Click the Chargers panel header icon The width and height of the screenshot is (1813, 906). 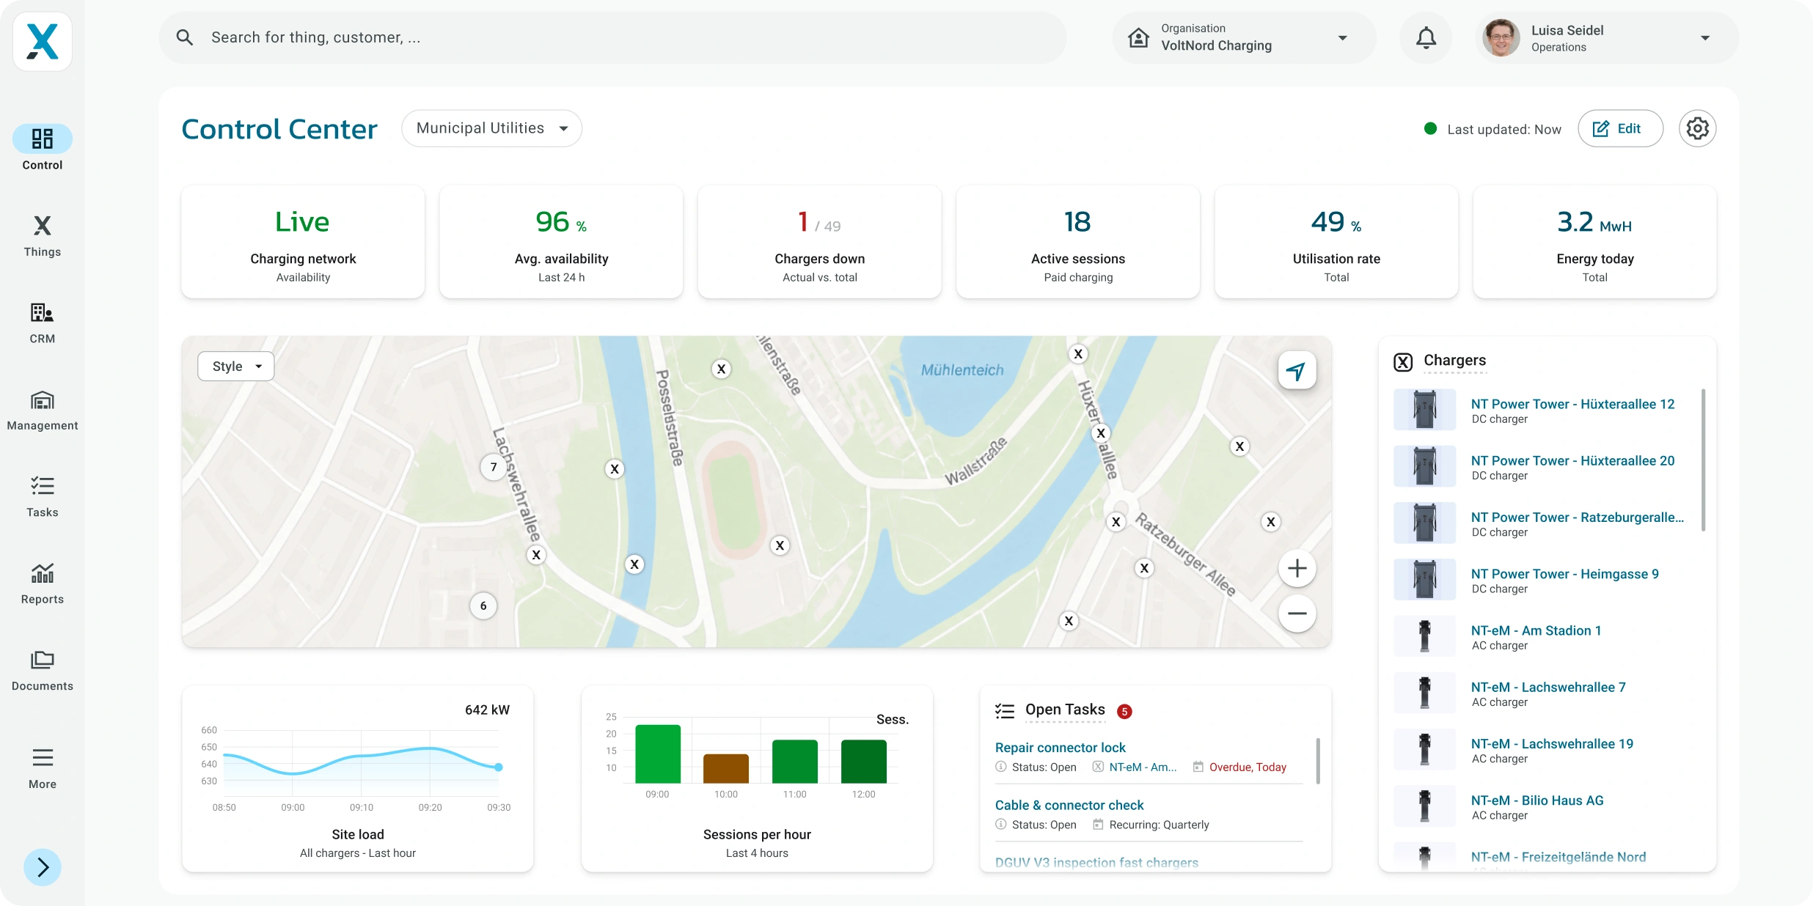point(1403,361)
